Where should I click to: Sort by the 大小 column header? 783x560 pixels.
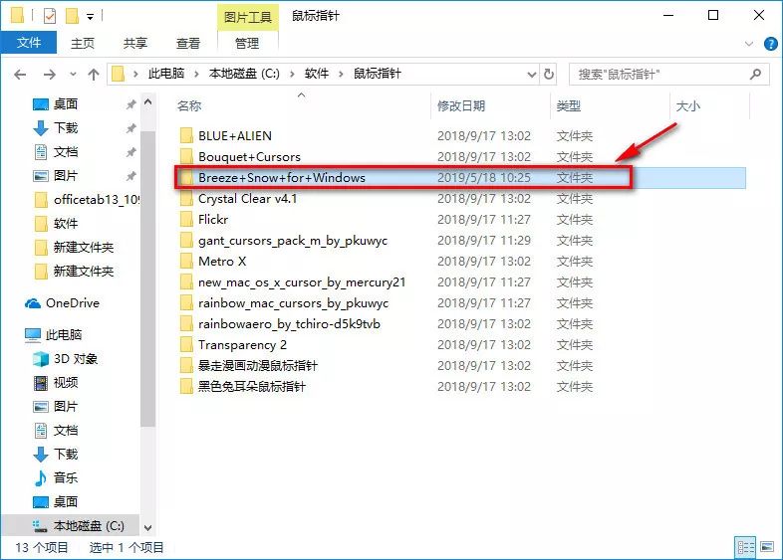pos(688,105)
